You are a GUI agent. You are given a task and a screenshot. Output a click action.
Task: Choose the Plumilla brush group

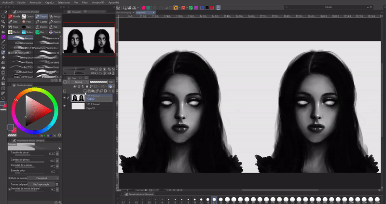[14, 16]
